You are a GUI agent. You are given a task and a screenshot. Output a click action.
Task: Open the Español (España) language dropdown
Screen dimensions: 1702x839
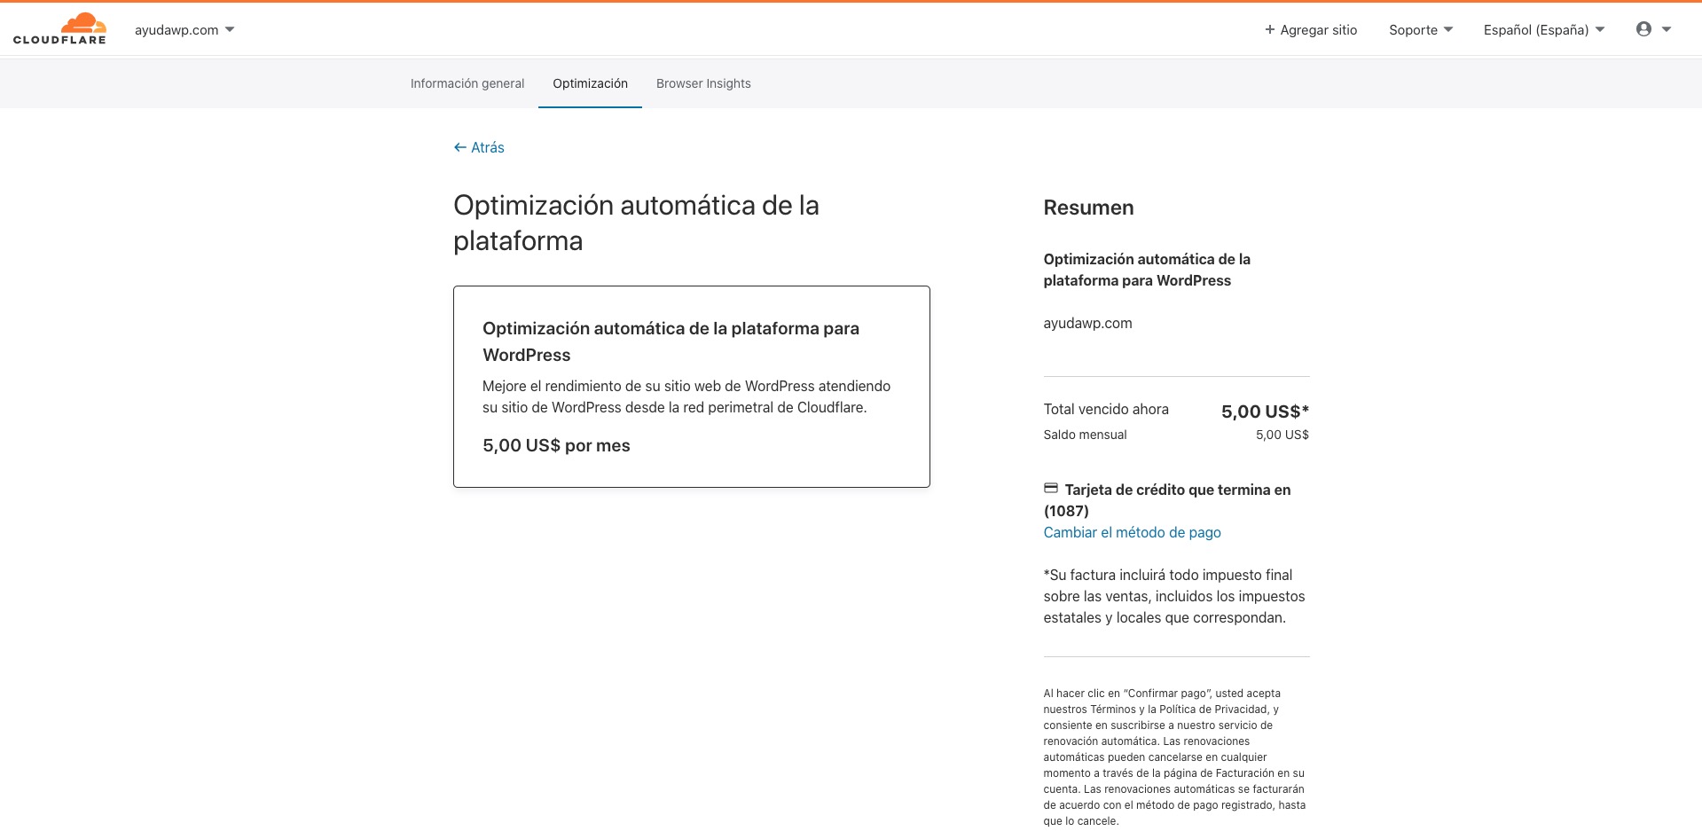(1543, 30)
